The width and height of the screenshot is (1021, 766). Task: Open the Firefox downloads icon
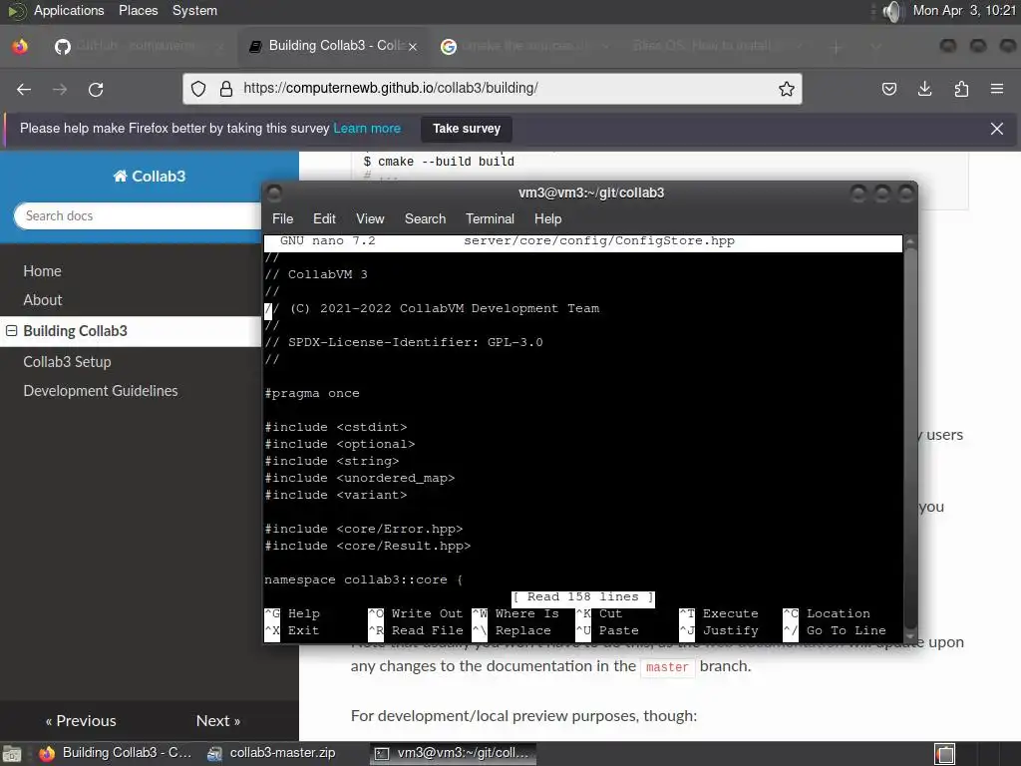[x=924, y=89]
